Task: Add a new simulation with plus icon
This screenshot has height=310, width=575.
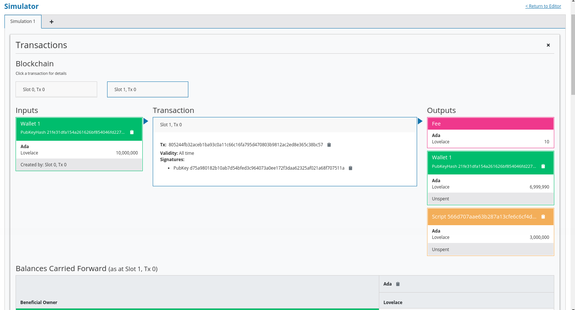Action: (52, 22)
